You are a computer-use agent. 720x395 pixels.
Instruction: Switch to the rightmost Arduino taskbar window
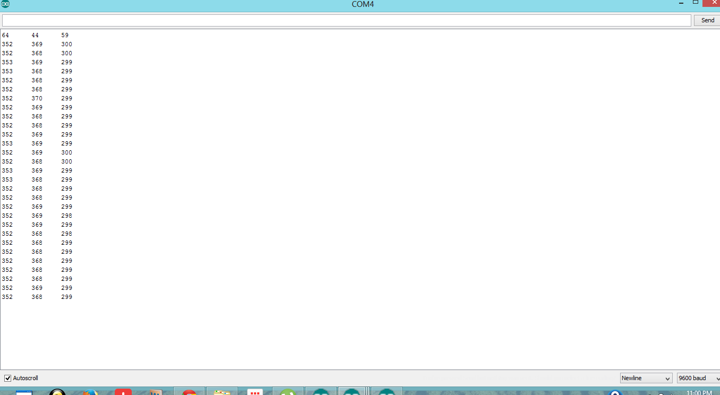pos(386,392)
